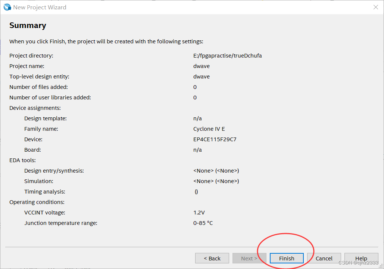Click the 'Device assignments:' label
The image size is (384, 269).
35,108
